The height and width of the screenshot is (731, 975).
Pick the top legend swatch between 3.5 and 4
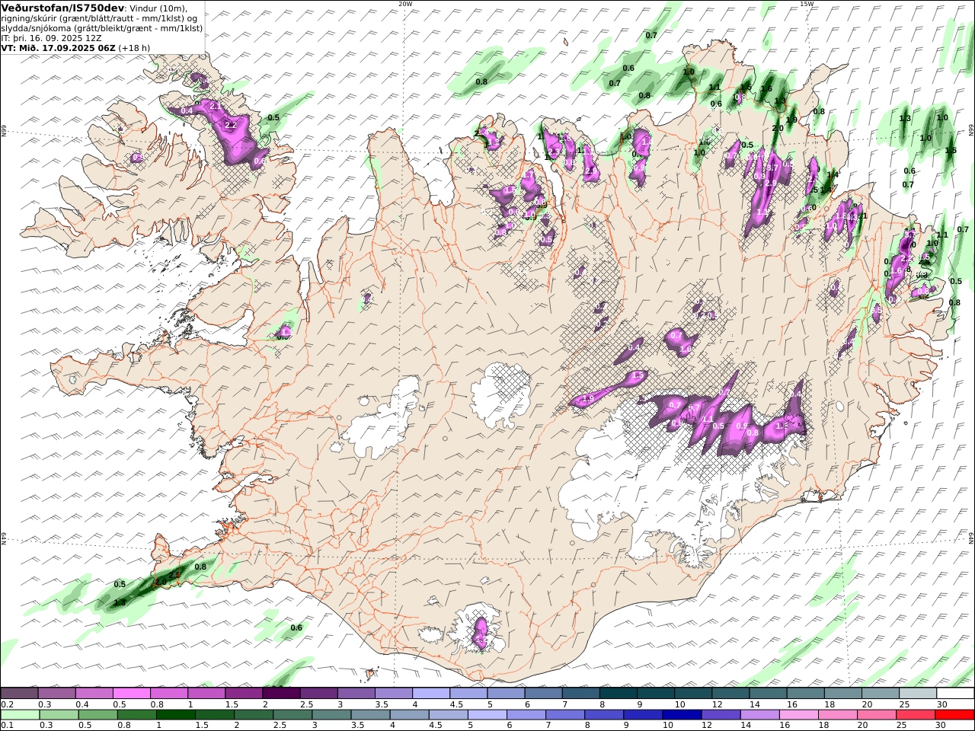(x=393, y=694)
